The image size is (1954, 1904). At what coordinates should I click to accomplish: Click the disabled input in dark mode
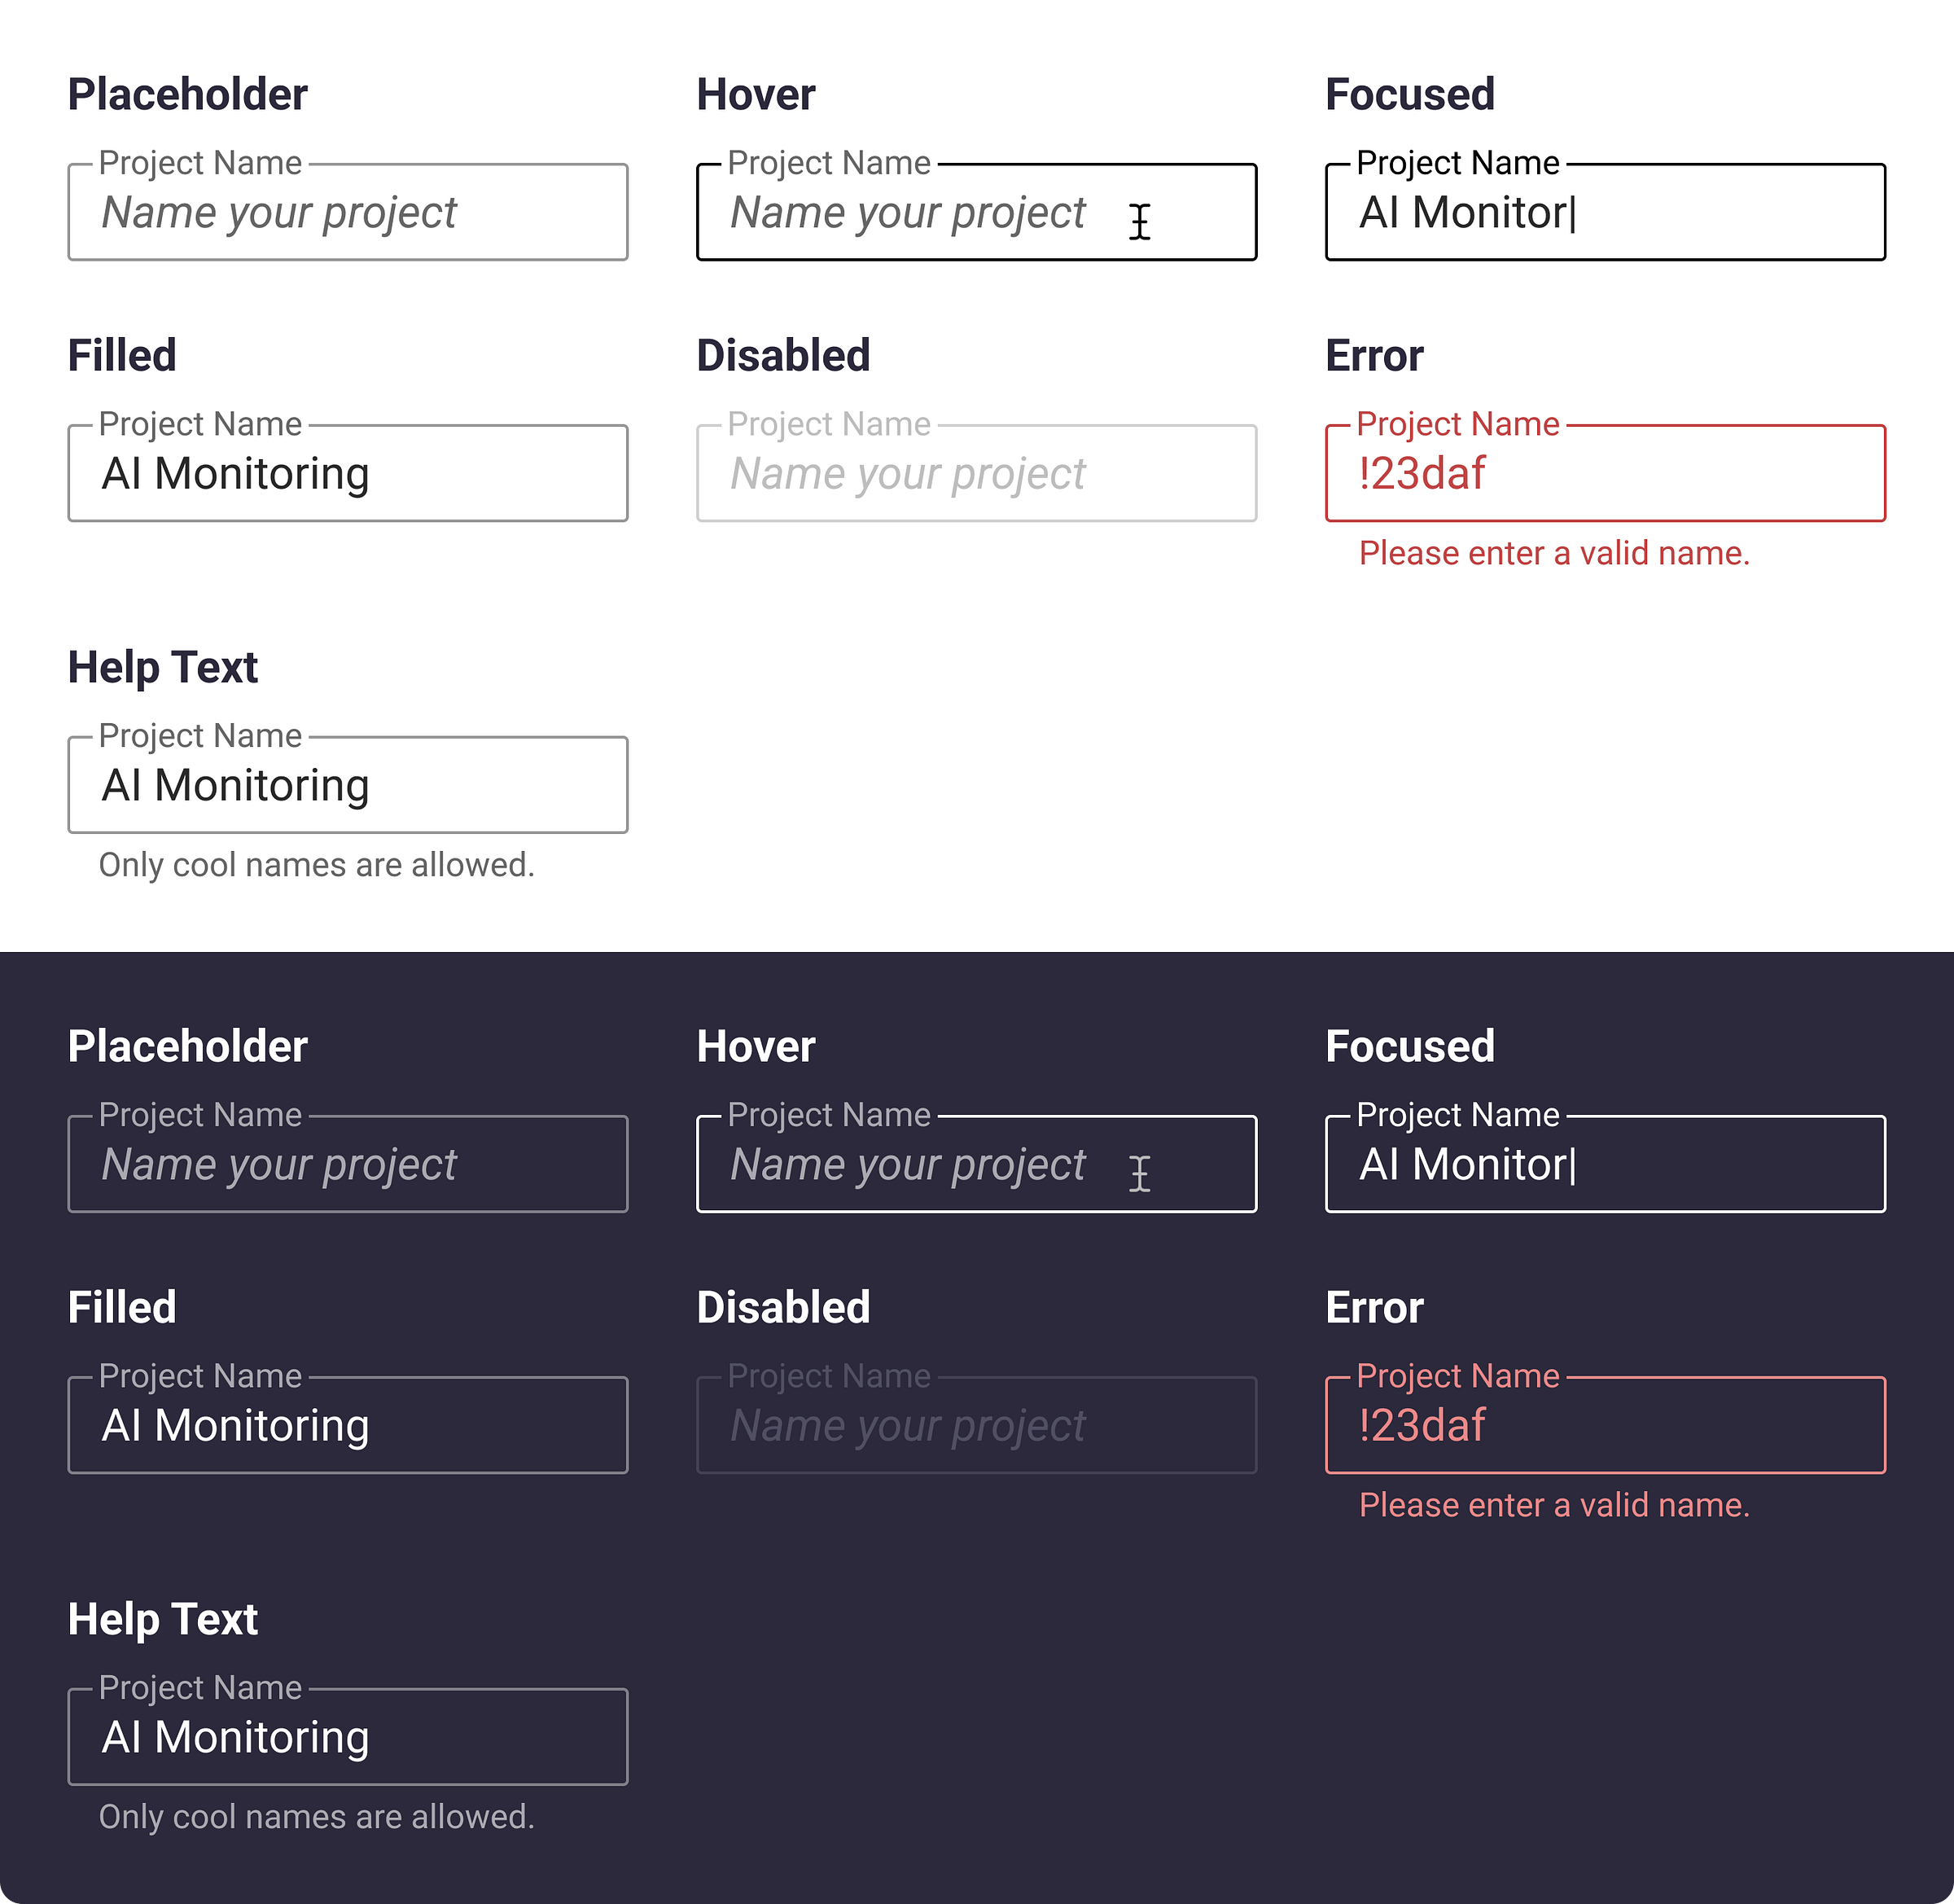[976, 1425]
